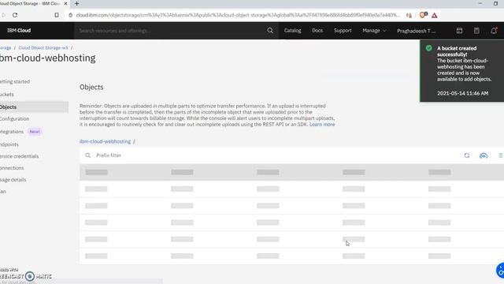Open the Catalog menu
Viewport: 504px width, 284px height.
(292, 31)
